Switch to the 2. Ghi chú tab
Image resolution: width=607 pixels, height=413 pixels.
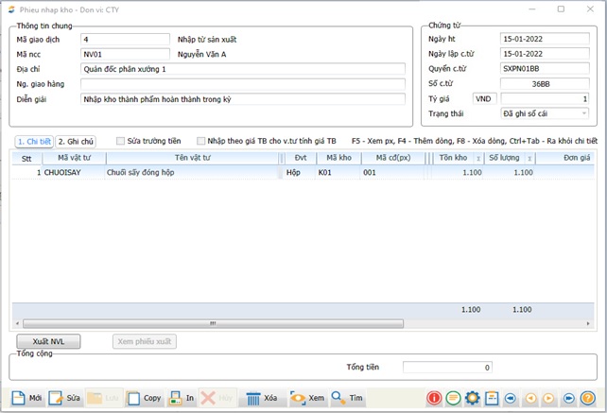click(x=76, y=141)
